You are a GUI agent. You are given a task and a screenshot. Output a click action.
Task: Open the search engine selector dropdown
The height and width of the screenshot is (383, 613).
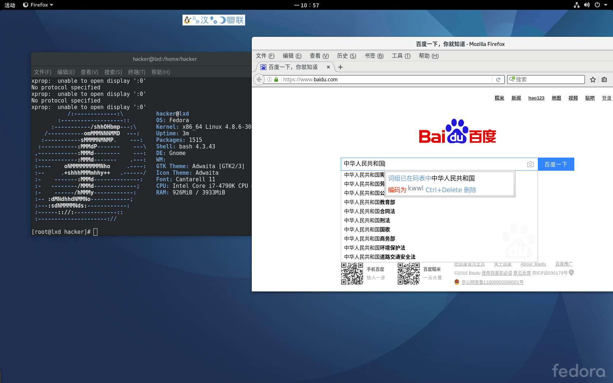(512, 79)
